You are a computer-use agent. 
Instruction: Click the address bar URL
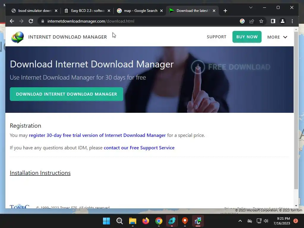[91, 21]
